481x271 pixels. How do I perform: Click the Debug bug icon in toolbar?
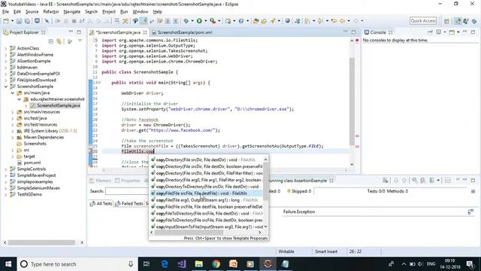[x=186, y=21]
